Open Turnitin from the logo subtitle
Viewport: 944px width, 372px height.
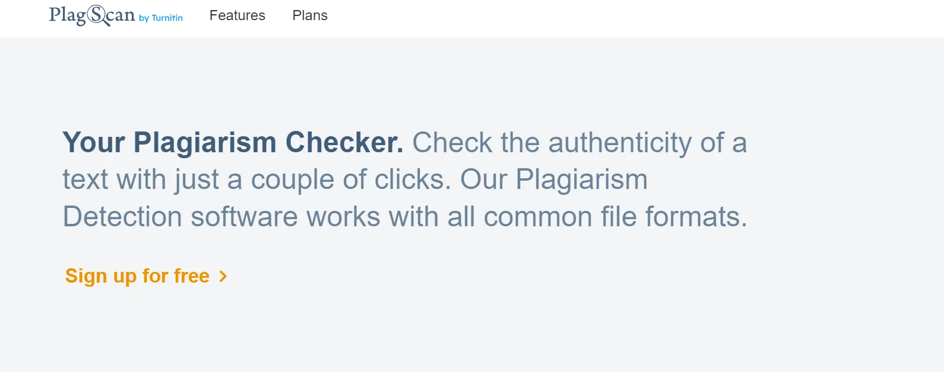(x=161, y=18)
